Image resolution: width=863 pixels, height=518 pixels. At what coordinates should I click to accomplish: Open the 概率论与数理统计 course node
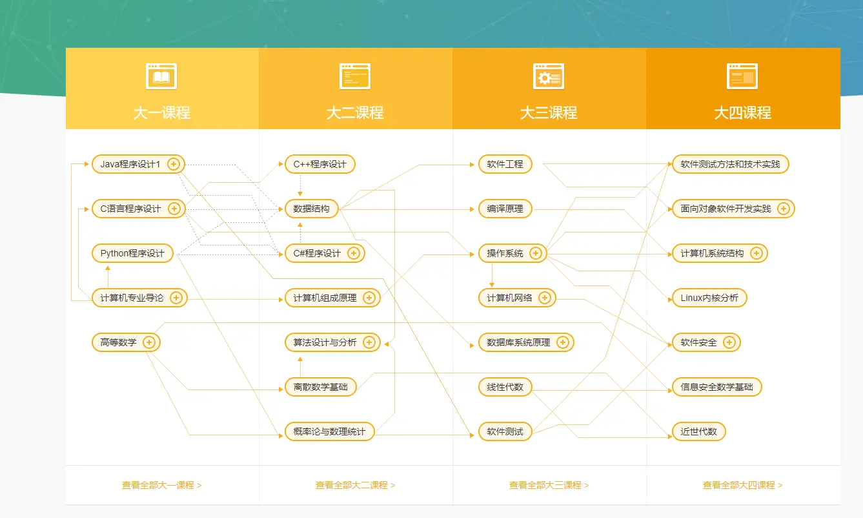tap(330, 431)
